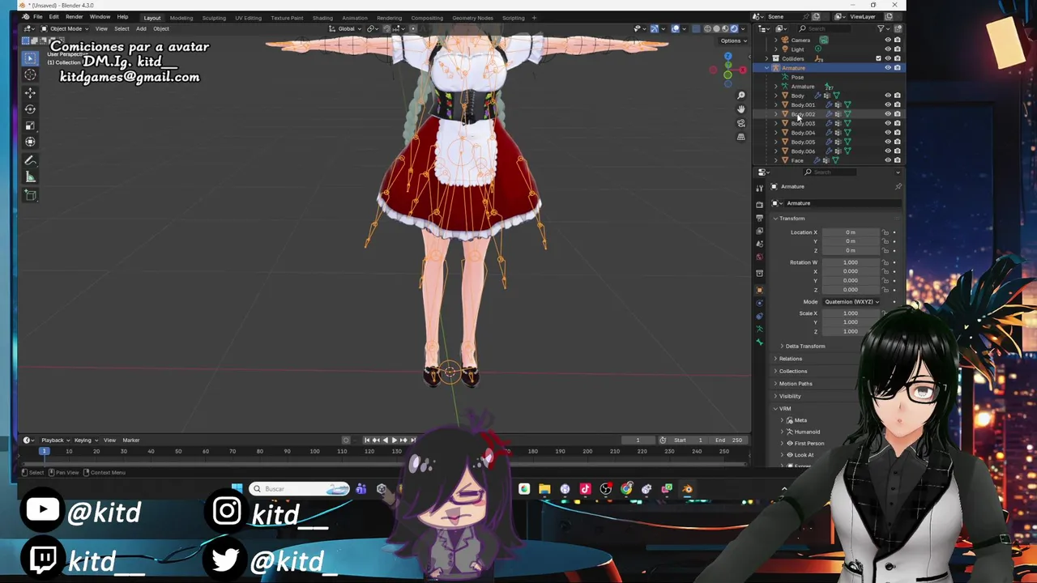1037x583 pixels.
Task: Switch to the UV Editing workspace tab
Action: (248, 18)
